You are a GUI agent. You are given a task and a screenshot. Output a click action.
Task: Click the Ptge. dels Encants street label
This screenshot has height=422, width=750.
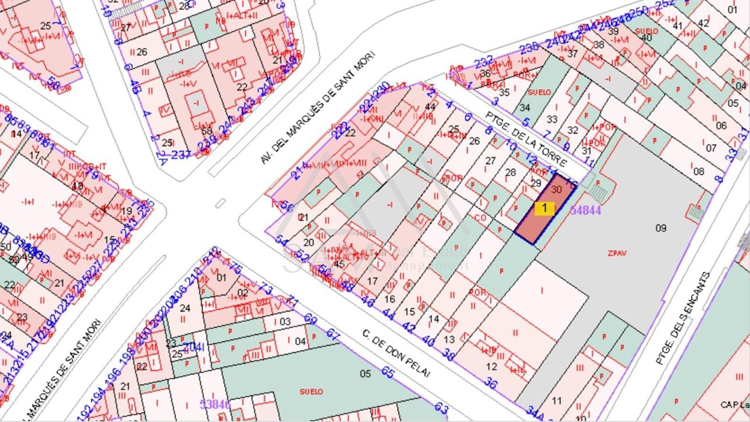tap(682, 318)
